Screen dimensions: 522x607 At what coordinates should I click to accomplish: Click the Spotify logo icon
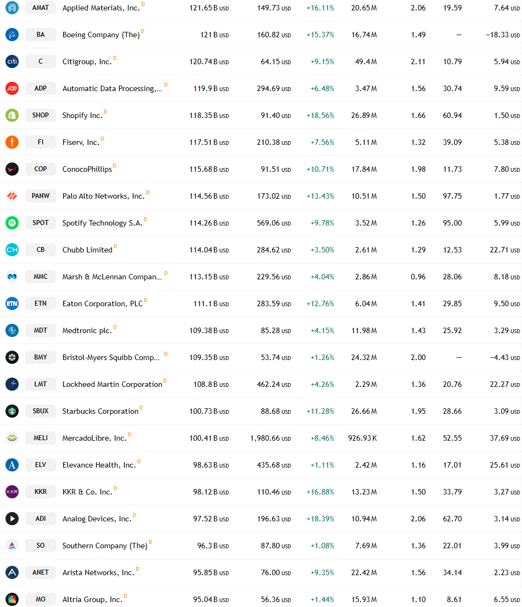point(12,223)
